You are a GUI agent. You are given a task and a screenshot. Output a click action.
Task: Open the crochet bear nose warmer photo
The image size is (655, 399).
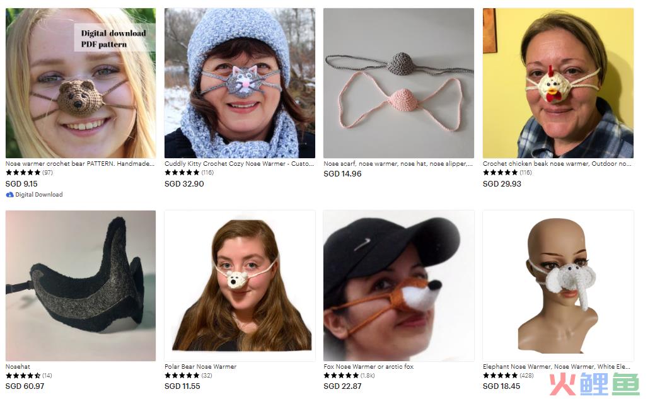pos(81,83)
